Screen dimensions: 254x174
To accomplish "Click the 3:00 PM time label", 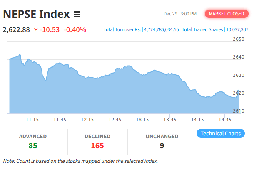I will pyautogui.click(x=188, y=14).
